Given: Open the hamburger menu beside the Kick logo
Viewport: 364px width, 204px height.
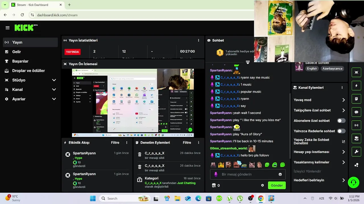Looking at the screenshot, I should (8, 28).
